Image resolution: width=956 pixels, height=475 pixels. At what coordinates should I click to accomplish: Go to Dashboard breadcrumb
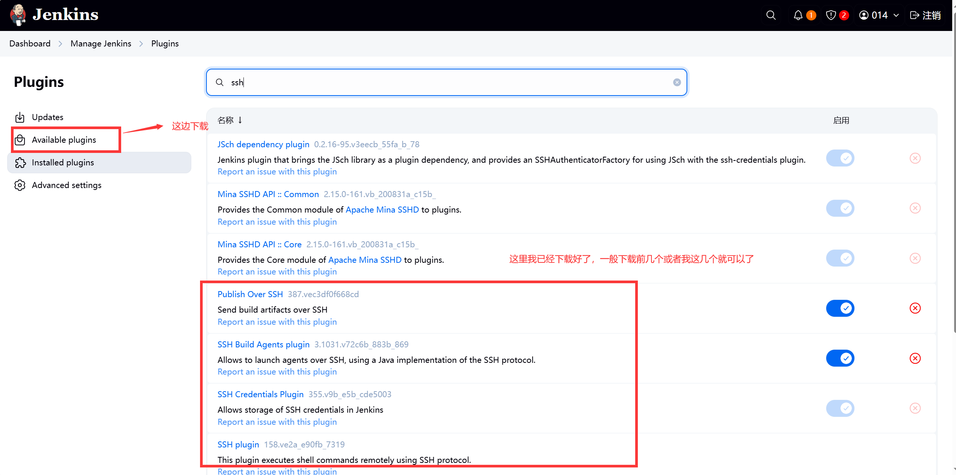click(30, 44)
